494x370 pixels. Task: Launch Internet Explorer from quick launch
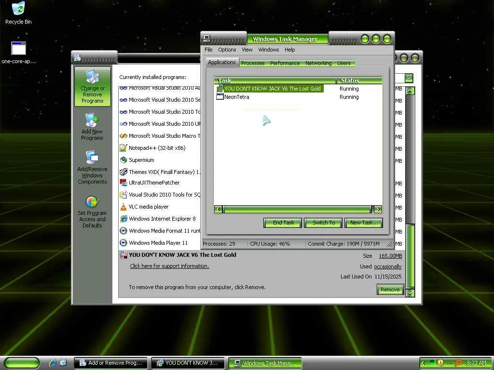53,363
